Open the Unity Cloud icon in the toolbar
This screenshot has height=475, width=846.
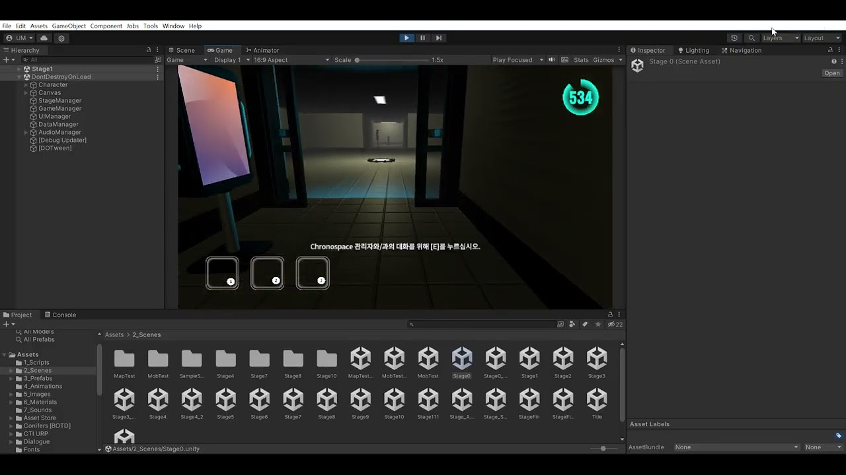(44, 38)
